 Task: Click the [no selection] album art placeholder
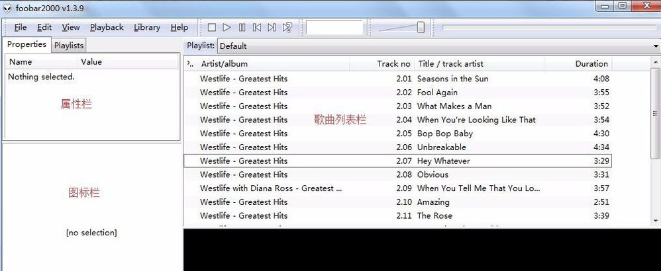pos(91,233)
